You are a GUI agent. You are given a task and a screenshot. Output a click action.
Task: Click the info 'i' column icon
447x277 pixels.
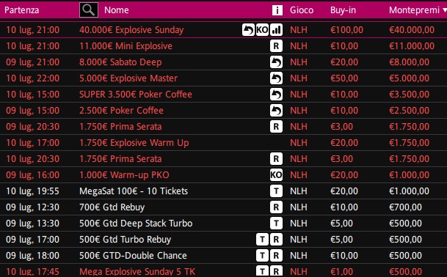coord(277,10)
